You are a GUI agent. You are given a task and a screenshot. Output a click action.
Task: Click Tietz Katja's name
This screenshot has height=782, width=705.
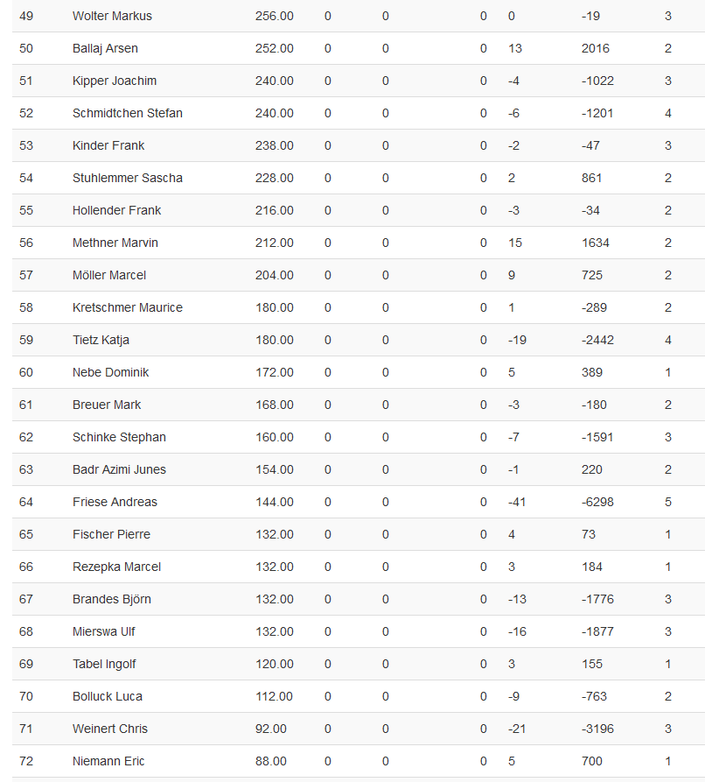[x=101, y=340]
